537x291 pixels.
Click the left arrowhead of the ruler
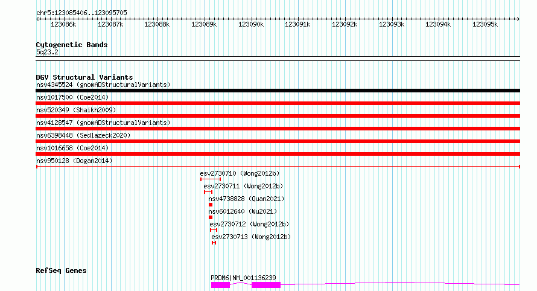coord(37,19)
